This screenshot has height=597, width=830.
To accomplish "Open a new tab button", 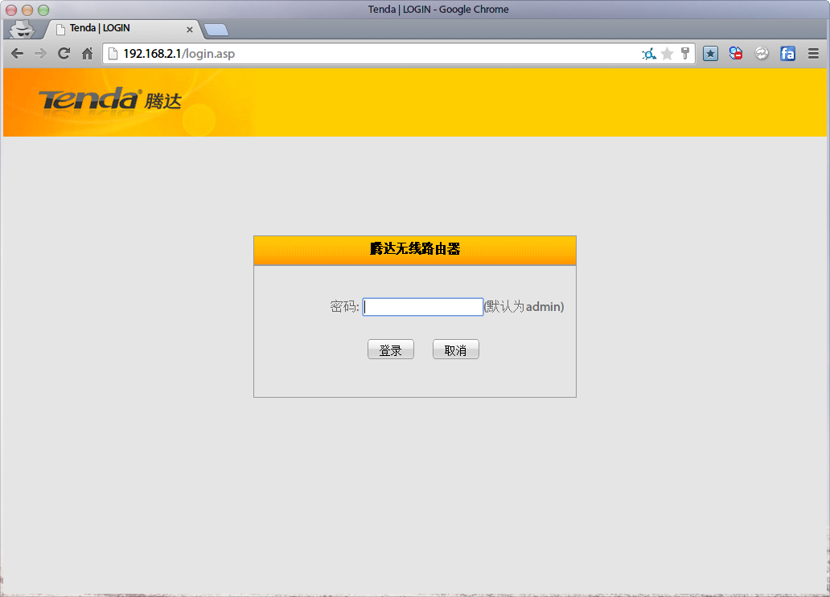I will pyautogui.click(x=216, y=30).
